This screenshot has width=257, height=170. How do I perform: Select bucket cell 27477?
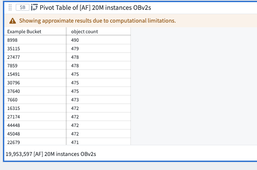point(35,57)
